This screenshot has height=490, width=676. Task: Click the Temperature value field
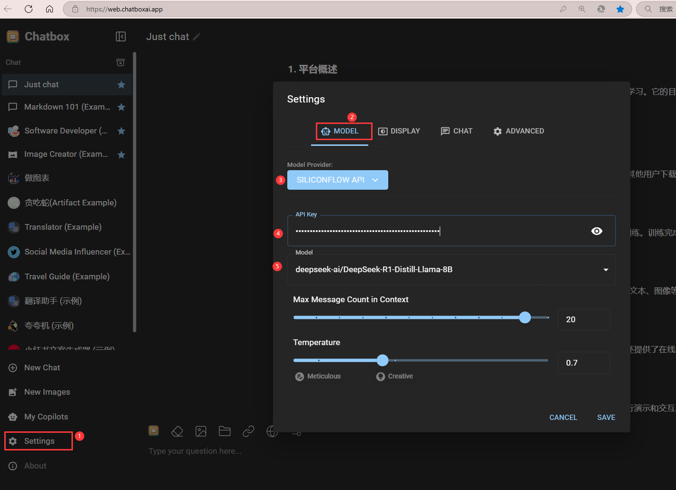pyautogui.click(x=584, y=363)
